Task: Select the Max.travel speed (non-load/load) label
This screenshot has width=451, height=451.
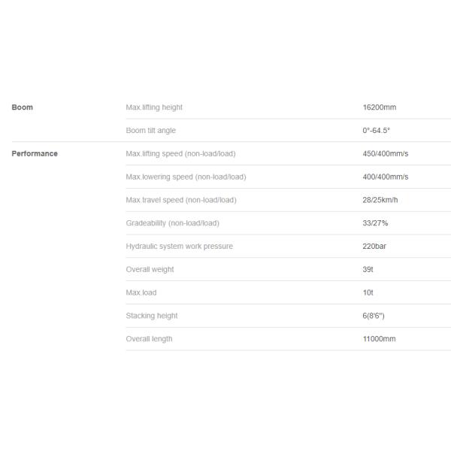Action: coord(181,200)
